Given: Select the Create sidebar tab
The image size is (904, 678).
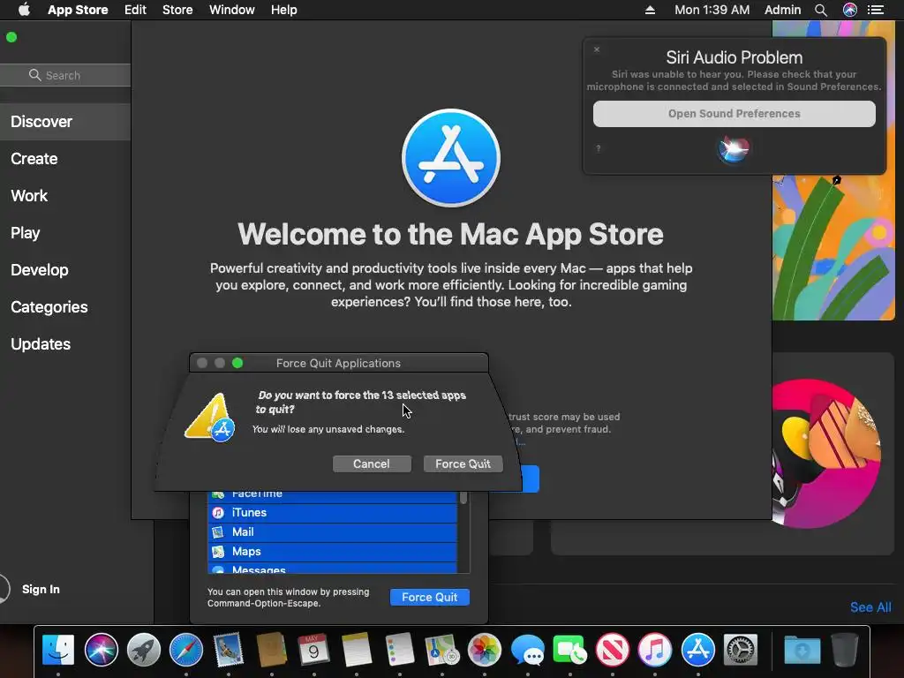Looking at the screenshot, I should click(x=65, y=159).
